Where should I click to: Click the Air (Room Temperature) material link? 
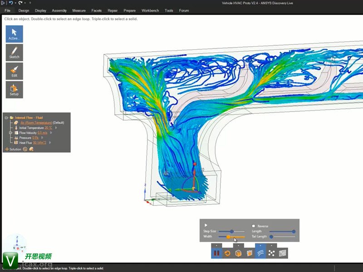click(x=36, y=123)
